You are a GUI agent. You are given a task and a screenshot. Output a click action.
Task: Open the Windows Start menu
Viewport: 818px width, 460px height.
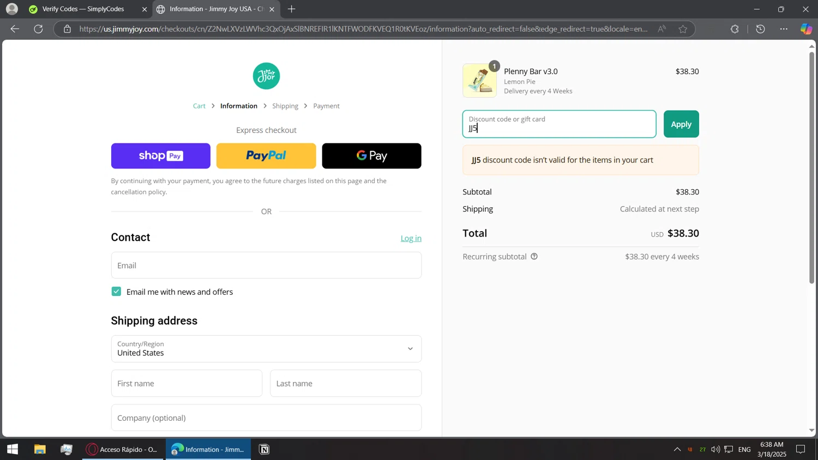tap(12, 450)
